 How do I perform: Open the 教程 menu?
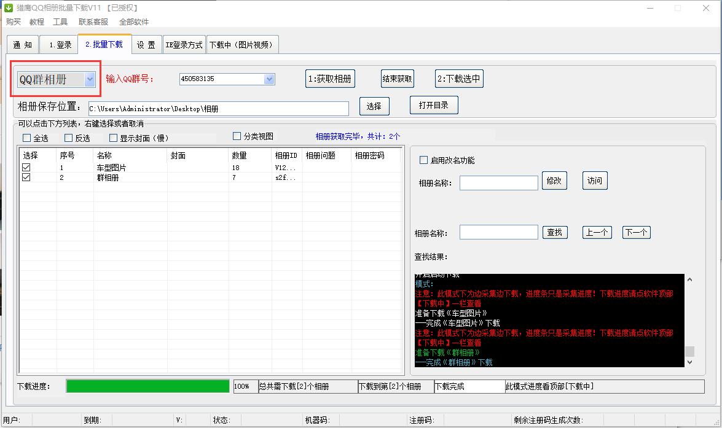[x=37, y=21]
